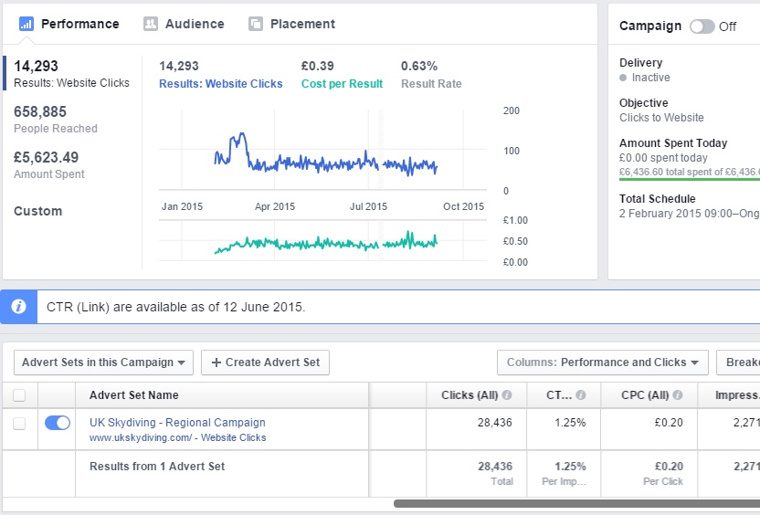
Task: Tick the select-all checkbox in table header
Action: [x=19, y=395]
